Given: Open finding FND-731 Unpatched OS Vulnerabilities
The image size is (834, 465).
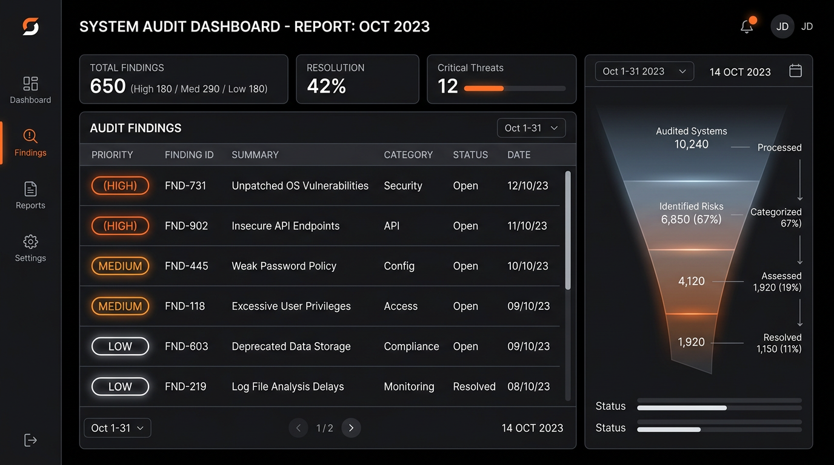Looking at the screenshot, I should 299,186.
